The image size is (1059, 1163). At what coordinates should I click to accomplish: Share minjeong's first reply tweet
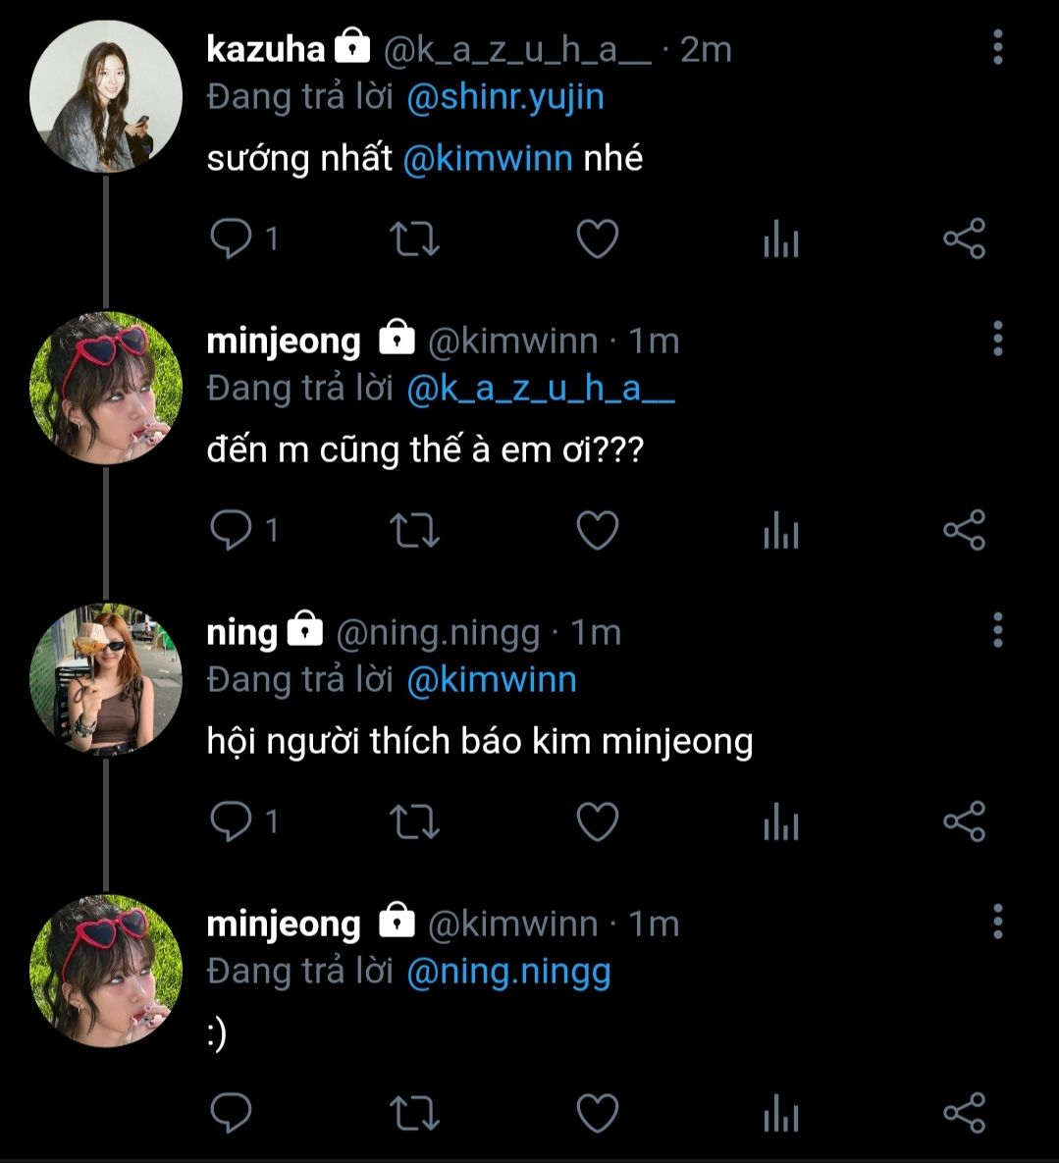964,530
